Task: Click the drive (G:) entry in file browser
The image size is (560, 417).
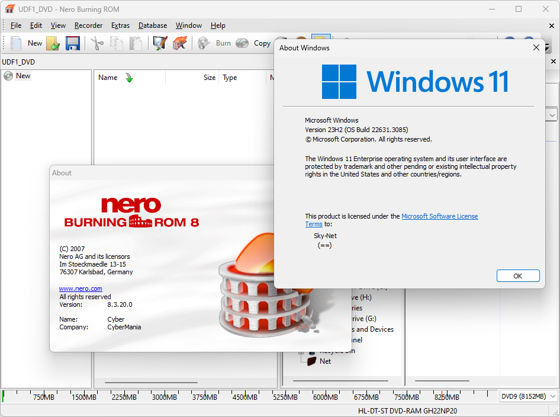Action: pos(363,319)
